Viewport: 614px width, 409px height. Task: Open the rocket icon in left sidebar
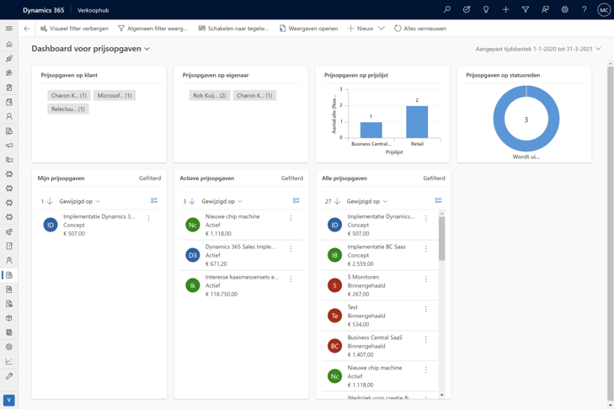(9, 59)
